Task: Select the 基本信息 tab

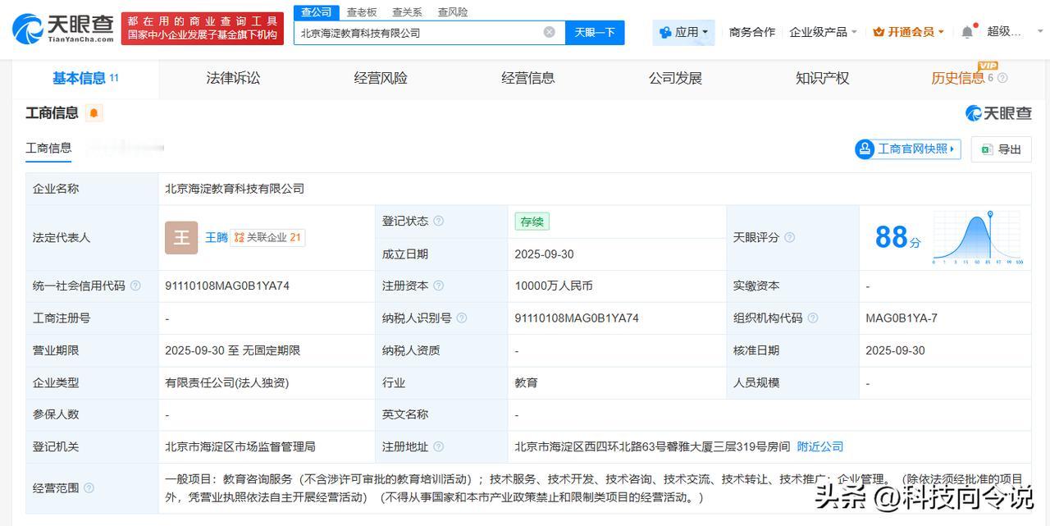Action: (x=85, y=78)
